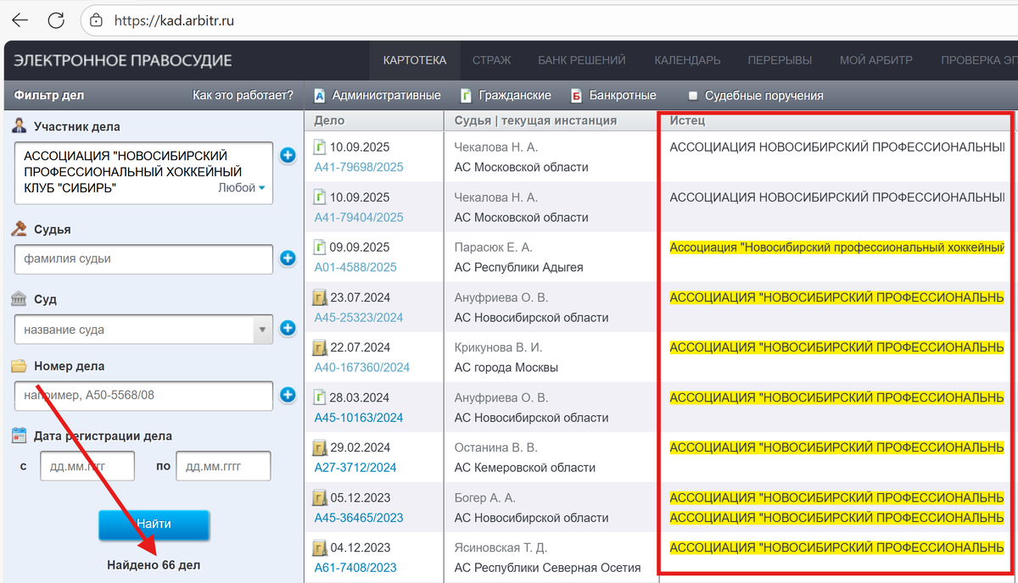Image resolution: width=1018 pixels, height=583 pixels.
Task: Open case link А45-36465/2023
Action: click(359, 517)
